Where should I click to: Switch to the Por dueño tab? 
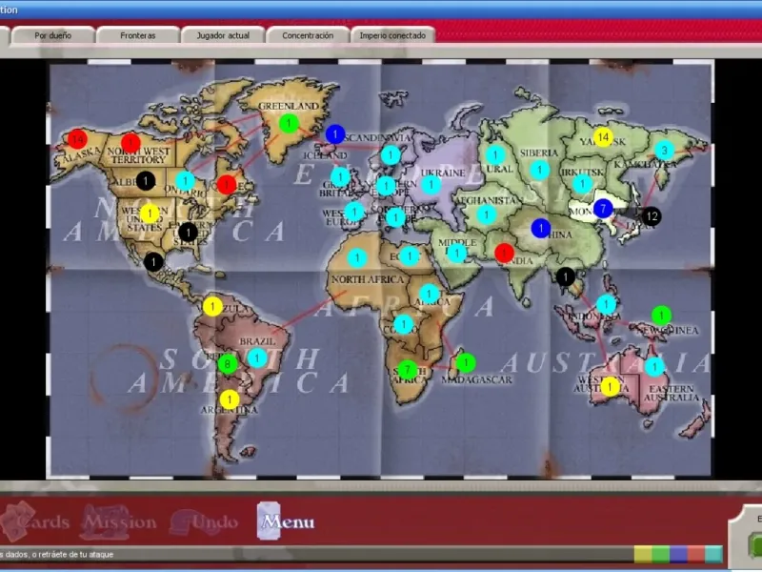click(x=53, y=35)
